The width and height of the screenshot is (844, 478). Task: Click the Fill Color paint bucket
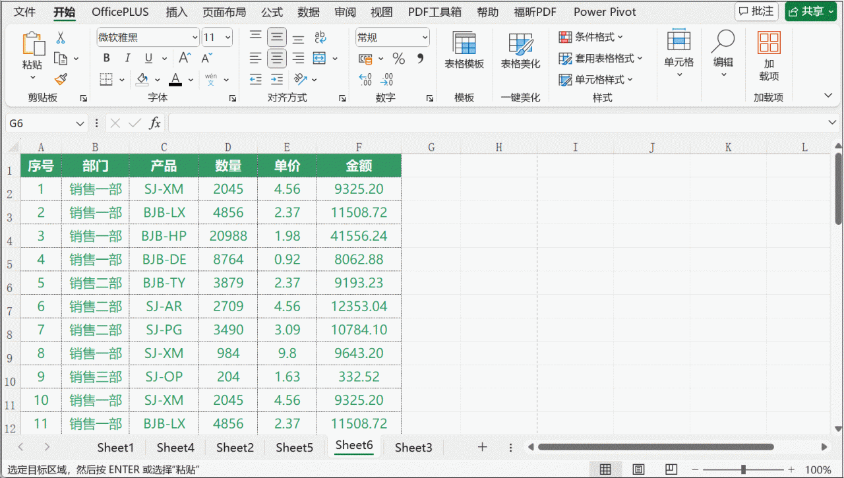(x=142, y=80)
